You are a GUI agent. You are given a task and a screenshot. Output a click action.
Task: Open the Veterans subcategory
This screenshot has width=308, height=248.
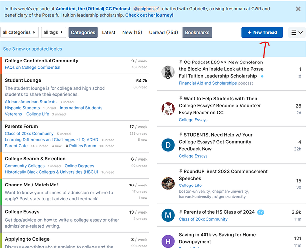[13, 114]
